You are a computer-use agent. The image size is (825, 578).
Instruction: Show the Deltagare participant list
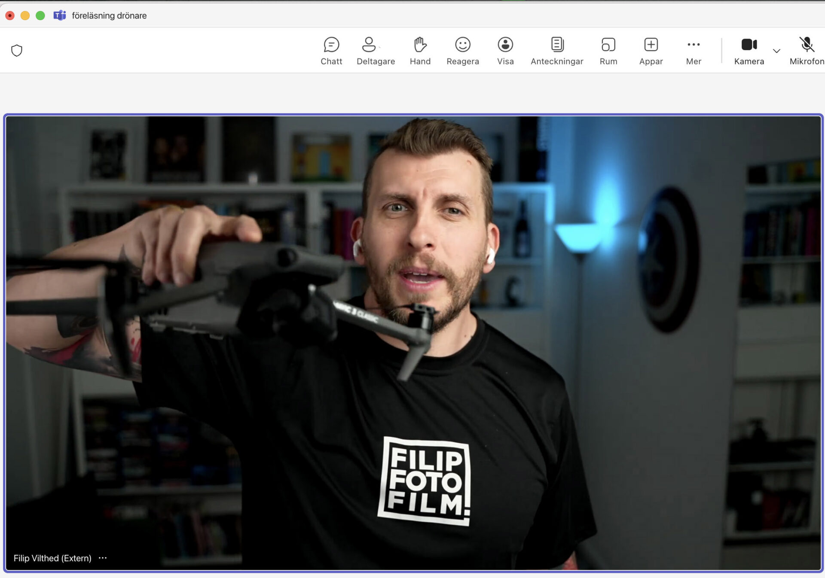(x=375, y=51)
